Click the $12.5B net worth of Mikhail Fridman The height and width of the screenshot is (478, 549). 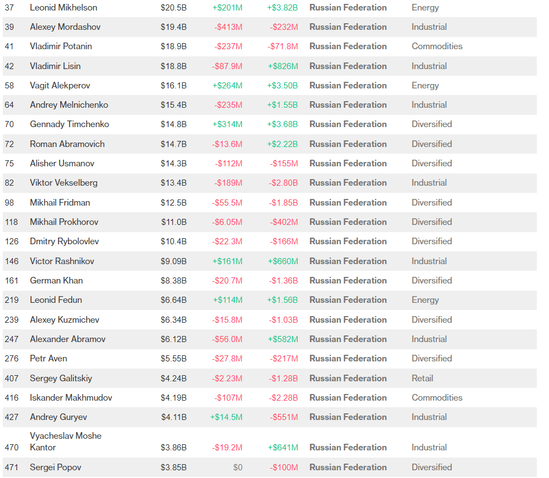(173, 203)
